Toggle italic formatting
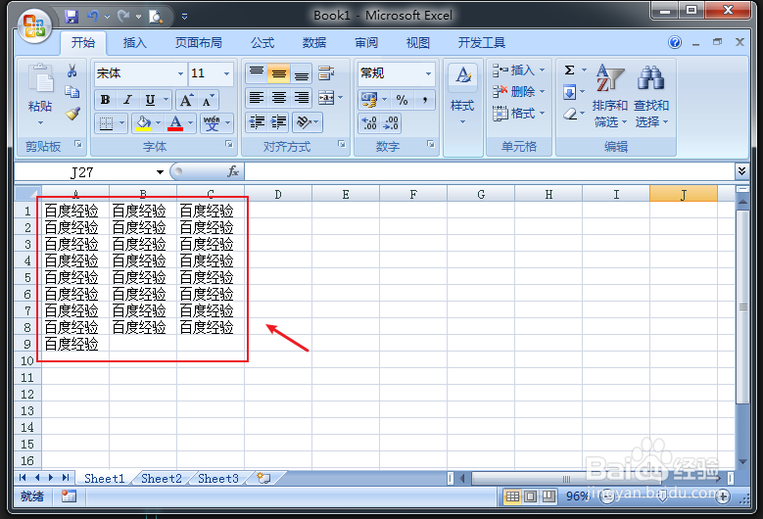This screenshot has height=519, width=763. [x=127, y=100]
